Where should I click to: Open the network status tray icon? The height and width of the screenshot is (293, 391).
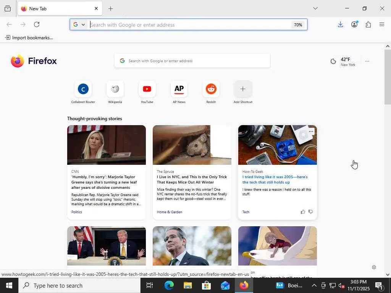(x=333, y=285)
